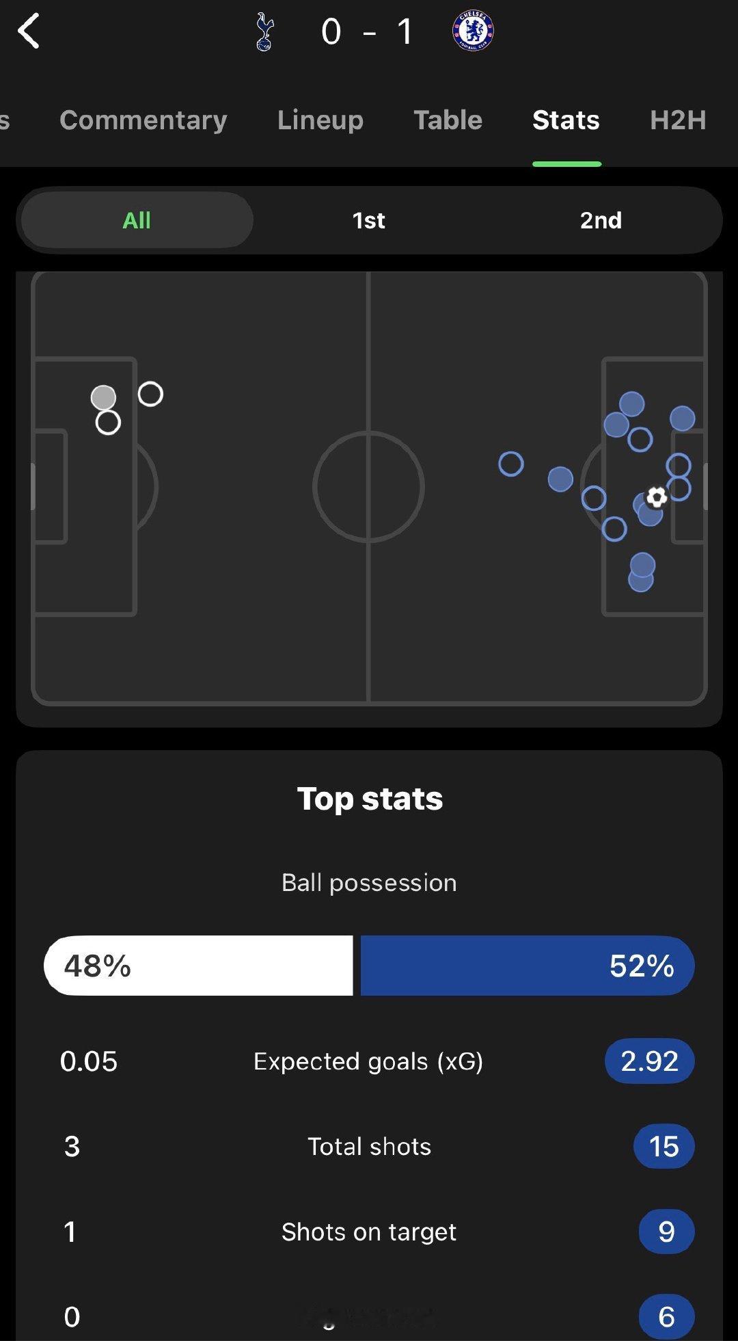The image size is (738, 1341).
Task: Switch to the Table tab
Action: click(448, 120)
